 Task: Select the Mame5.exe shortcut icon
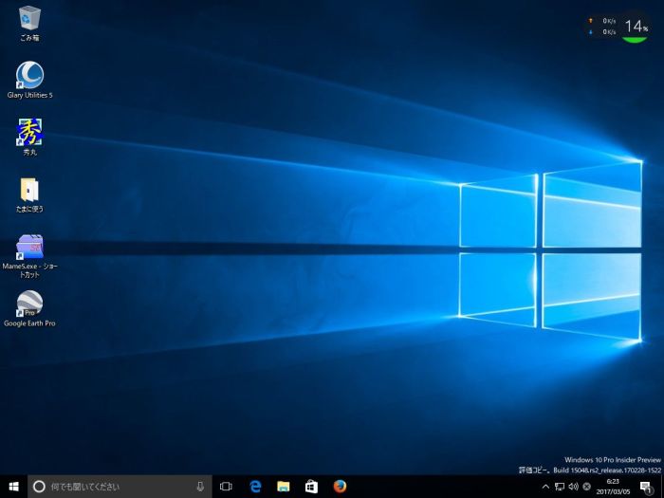point(29,247)
